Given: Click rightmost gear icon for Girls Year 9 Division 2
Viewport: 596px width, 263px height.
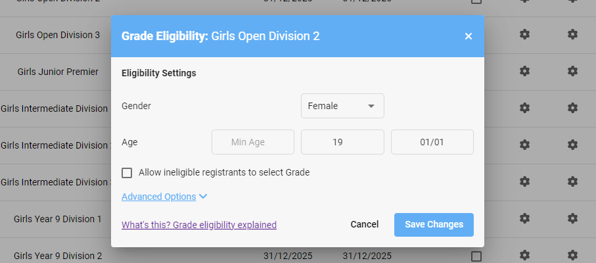Looking at the screenshot, I should [x=572, y=255].
